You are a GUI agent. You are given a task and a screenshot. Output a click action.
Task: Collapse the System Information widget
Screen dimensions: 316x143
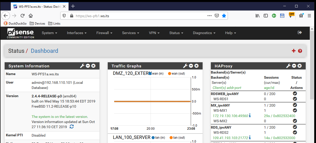click(88, 66)
